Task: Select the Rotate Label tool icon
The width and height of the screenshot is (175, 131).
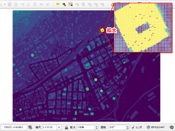Action: (x=96, y=4)
